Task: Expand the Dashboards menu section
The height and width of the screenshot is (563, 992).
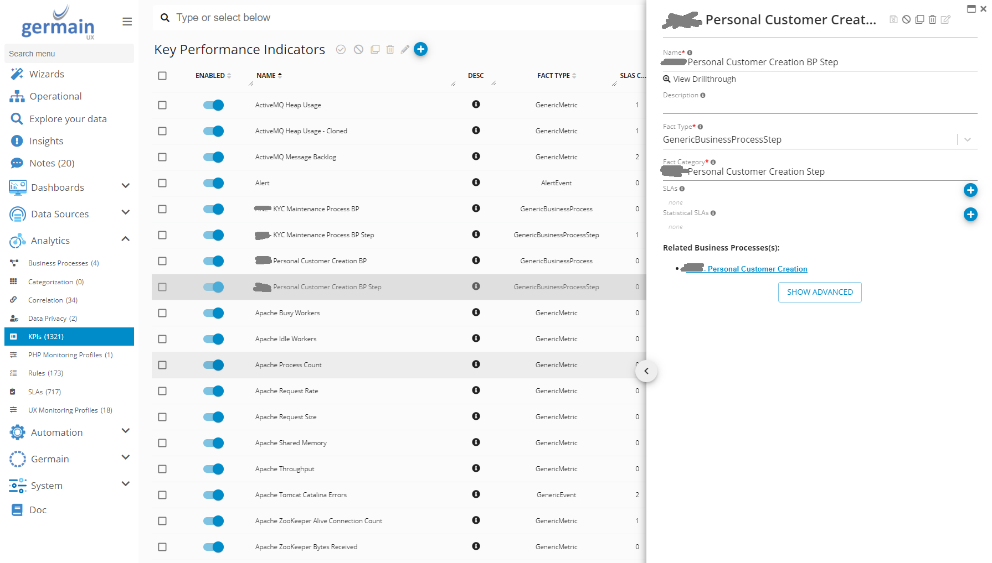Action: [126, 186]
